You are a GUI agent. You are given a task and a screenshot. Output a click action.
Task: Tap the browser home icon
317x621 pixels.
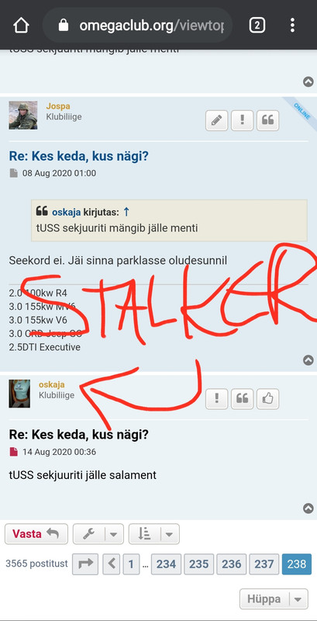[21, 26]
